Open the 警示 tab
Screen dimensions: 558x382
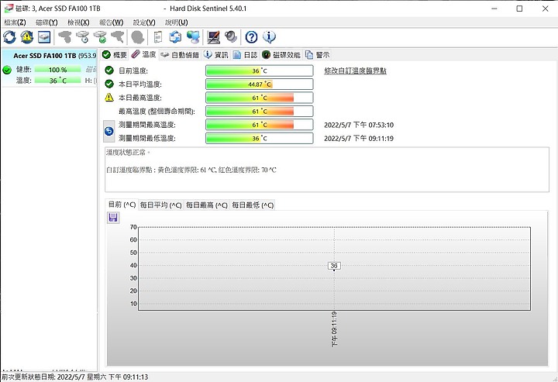[318, 55]
